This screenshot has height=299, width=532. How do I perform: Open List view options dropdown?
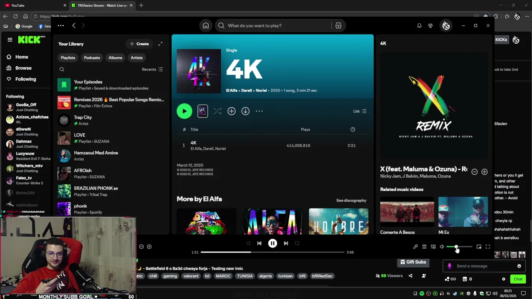(x=360, y=111)
